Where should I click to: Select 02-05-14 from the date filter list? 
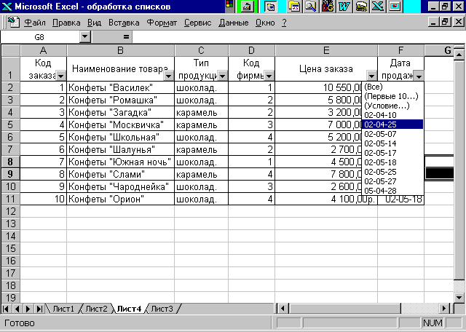tap(380, 143)
